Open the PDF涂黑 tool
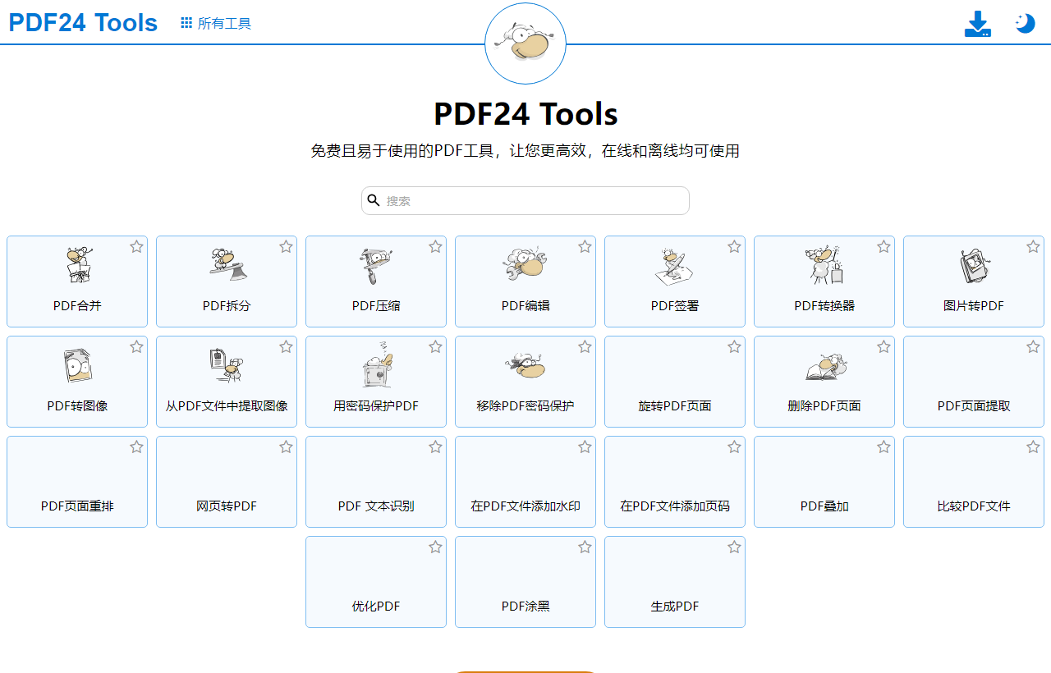Viewport: 1051px width, 673px height. [525, 582]
